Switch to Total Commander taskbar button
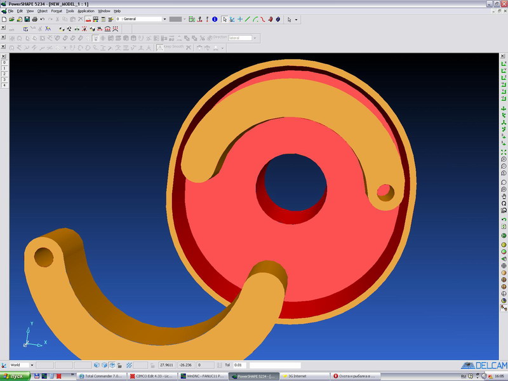Viewport: 508px width, 381px height. tap(103, 376)
